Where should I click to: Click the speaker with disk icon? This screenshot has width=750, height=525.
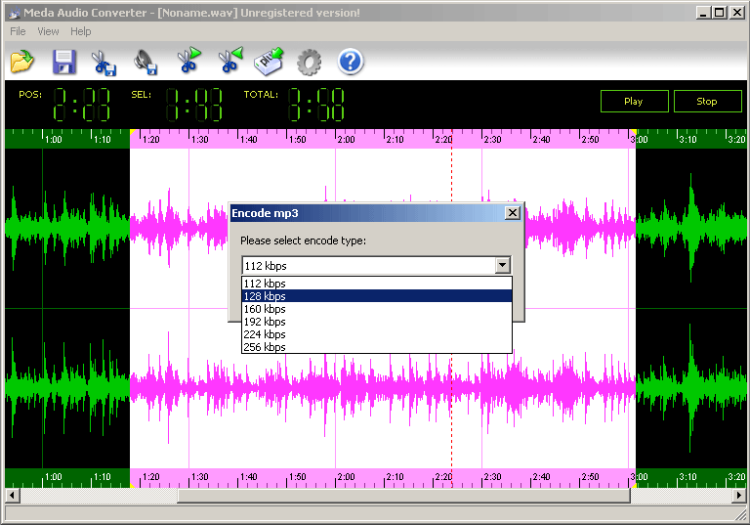click(x=146, y=63)
